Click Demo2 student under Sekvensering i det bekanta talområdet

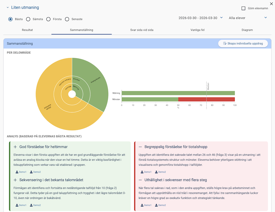pos(35,205)
